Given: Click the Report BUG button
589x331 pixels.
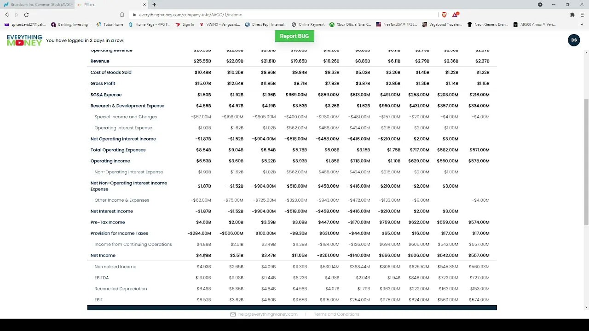Looking at the screenshot, I should click(294, 36).
